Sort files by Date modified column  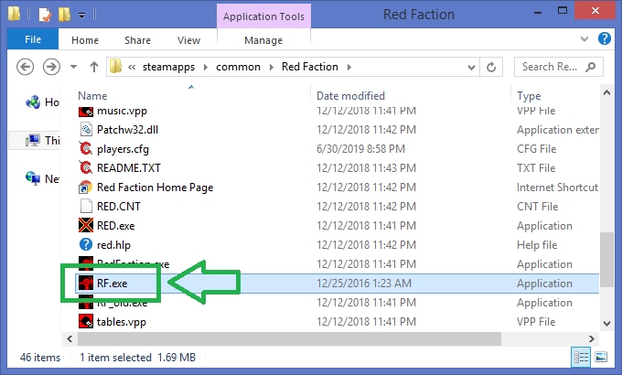pos(350,95)
